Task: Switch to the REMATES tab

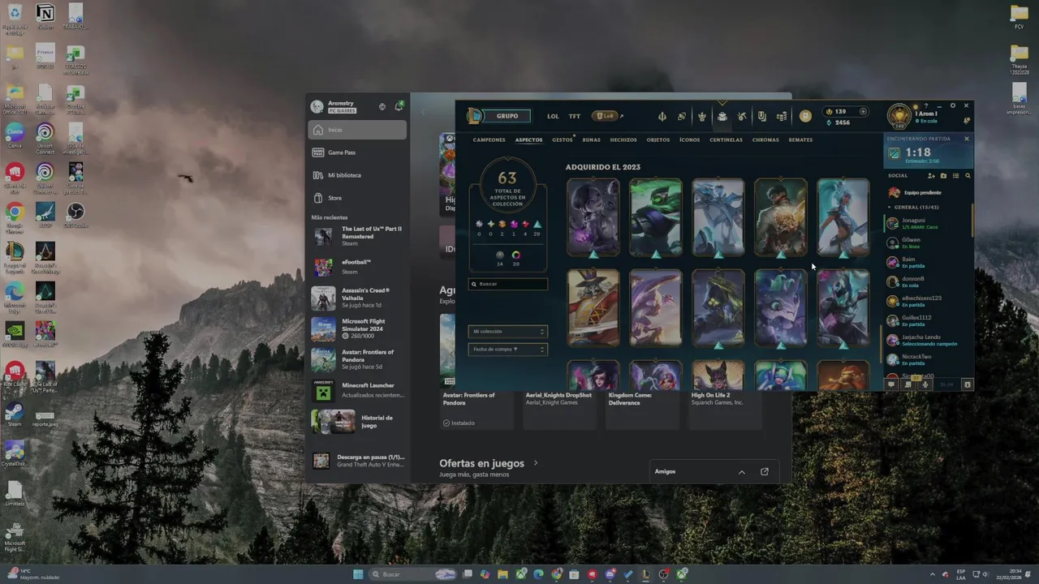Action: [800, 140]
